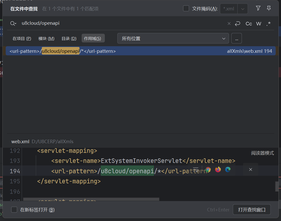Select the Scope (S) tab
This screenshot has width=281, height=221.
(93, 38)
